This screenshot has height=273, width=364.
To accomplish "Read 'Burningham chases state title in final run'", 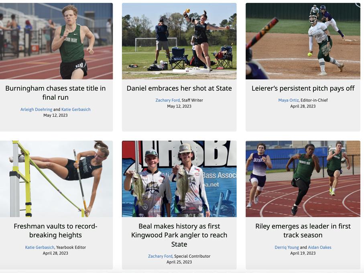I will (x=55, y=93).
